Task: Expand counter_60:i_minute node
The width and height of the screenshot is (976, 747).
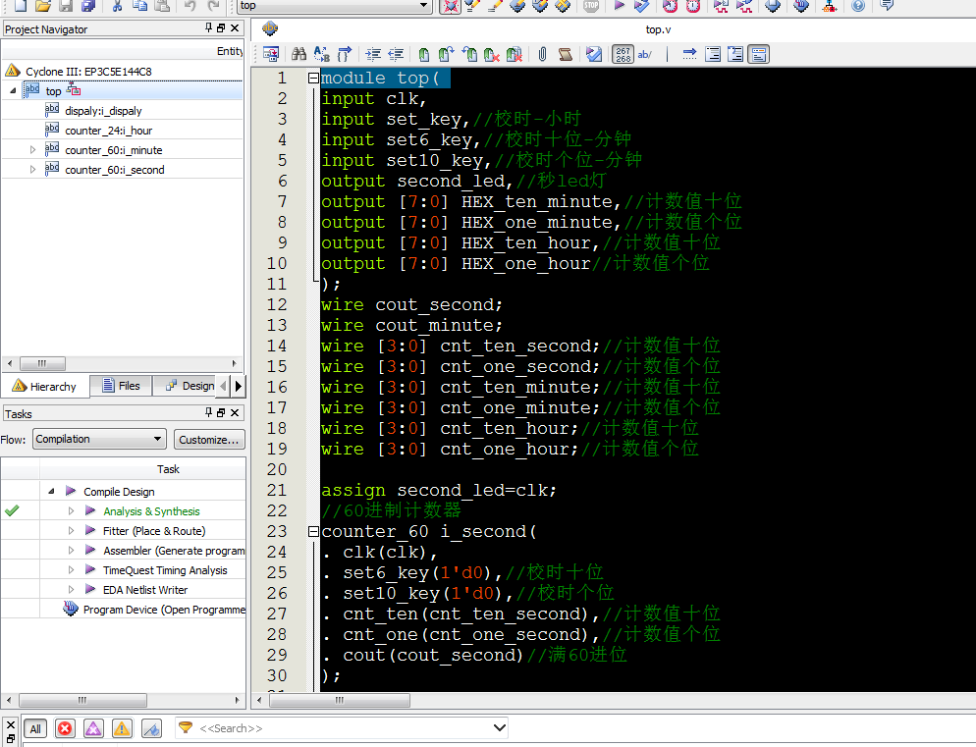Action: (x=33, y=150)
